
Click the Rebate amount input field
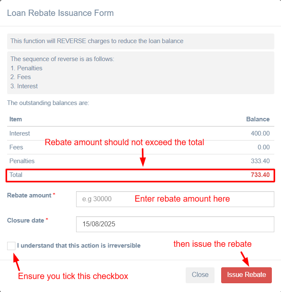175,199
